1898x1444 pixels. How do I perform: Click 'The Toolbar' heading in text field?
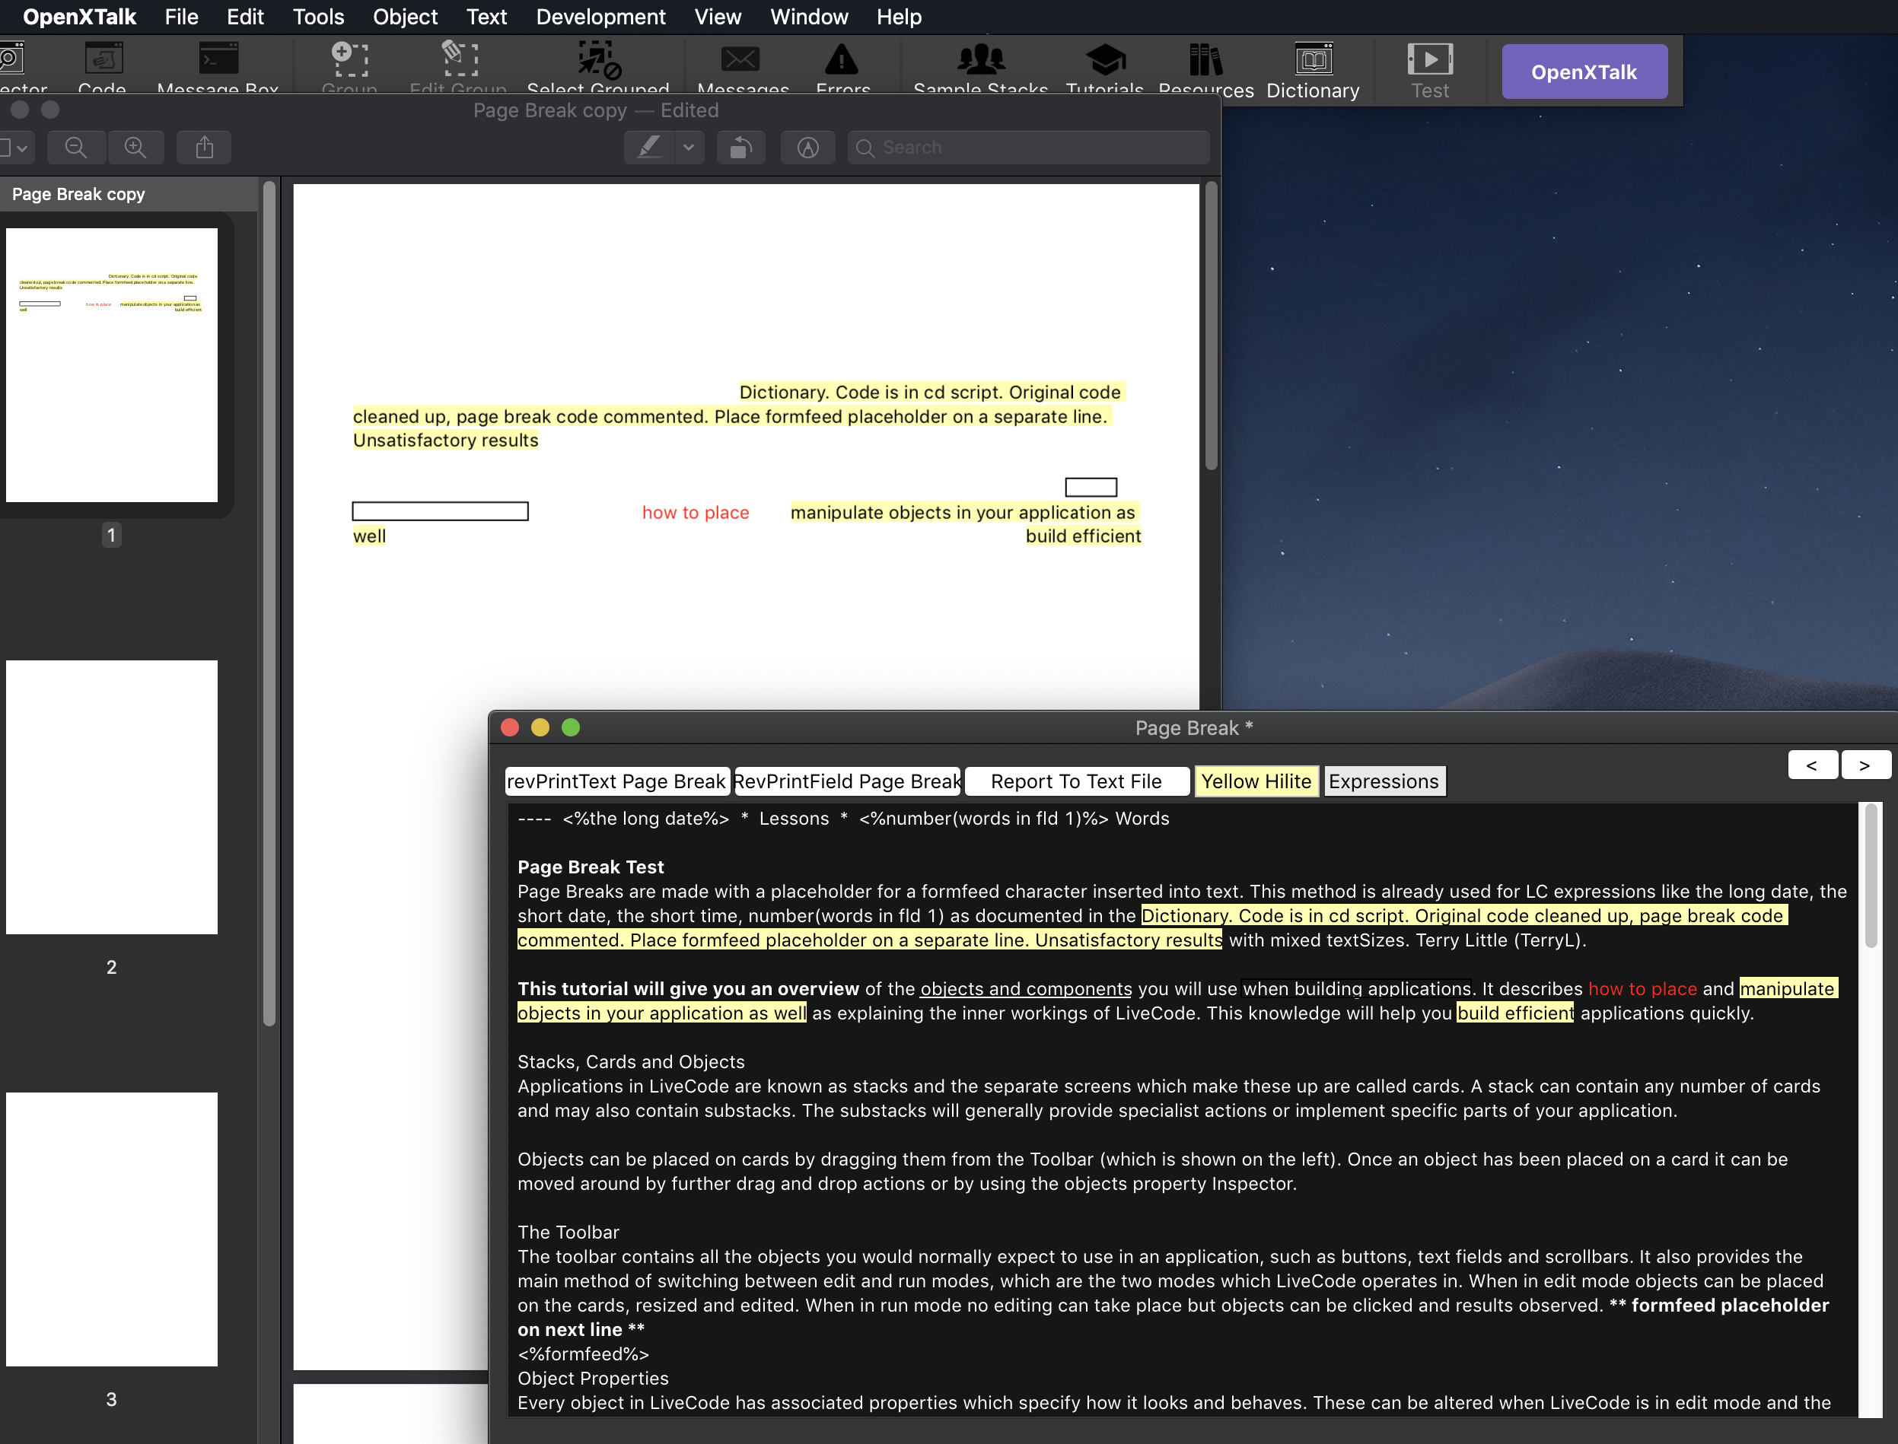(x=567, y=1232)
